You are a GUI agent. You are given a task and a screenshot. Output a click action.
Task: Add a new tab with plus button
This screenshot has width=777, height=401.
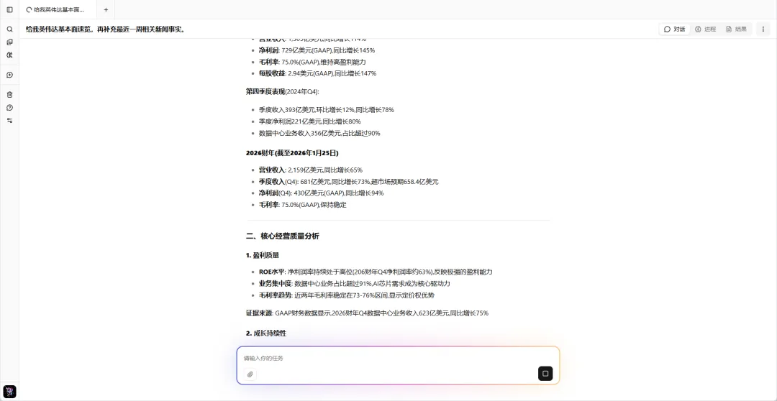point(106,9)
